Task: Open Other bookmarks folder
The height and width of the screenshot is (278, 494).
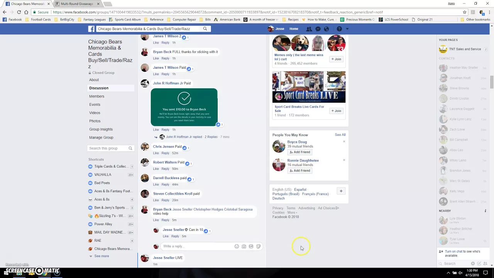Action: pyautogui.click(x=475, y=19)
